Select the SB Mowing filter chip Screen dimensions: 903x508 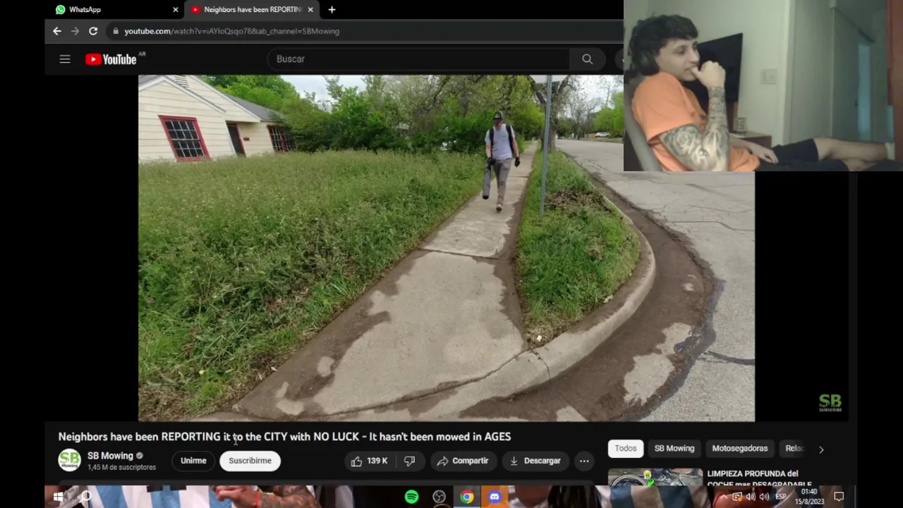pyautogui.click(x=674, y=449)
